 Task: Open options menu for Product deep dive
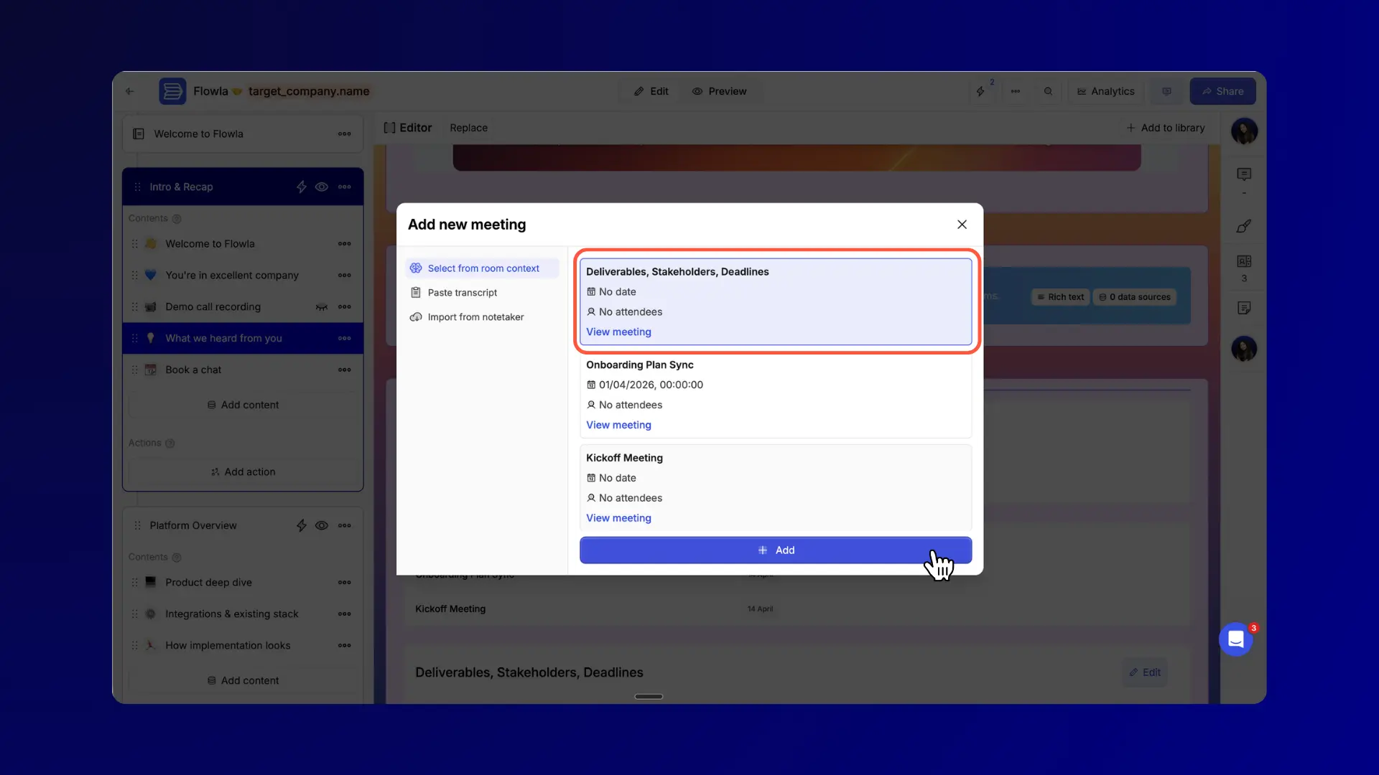point(345,583)
